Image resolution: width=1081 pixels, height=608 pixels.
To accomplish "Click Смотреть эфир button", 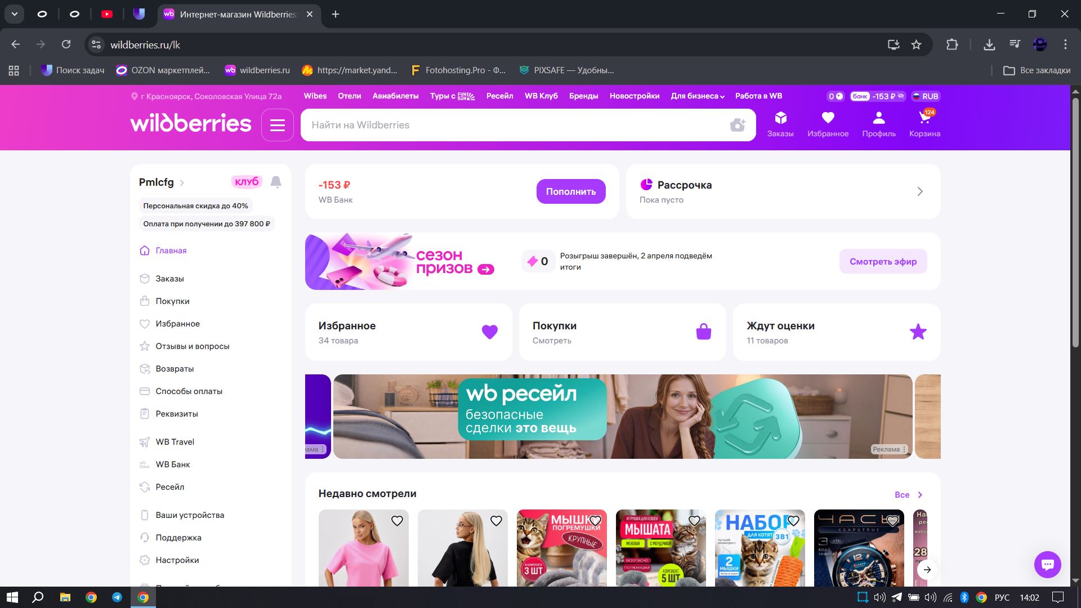I will [883, 261].
